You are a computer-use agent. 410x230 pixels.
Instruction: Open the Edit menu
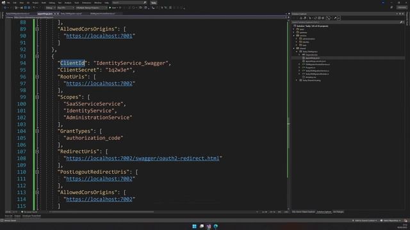pos(15,3)
